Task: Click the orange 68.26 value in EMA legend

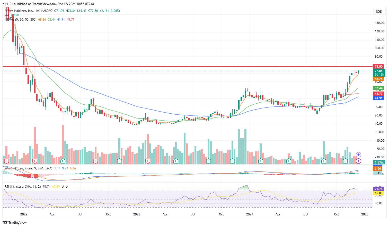Action: click(42, 20)
